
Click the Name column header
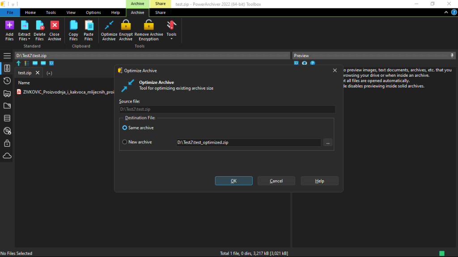point(24,83)
